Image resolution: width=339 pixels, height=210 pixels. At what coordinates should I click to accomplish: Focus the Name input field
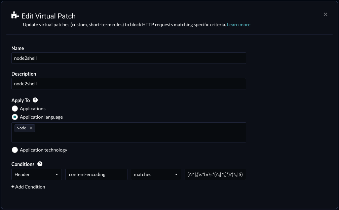pos(128,58)
